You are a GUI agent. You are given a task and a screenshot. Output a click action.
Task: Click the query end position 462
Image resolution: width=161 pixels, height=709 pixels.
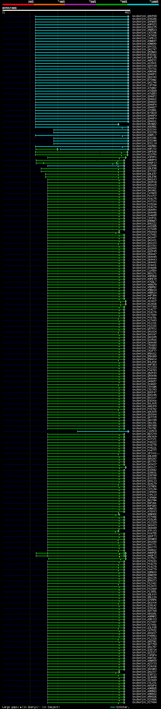(127, 12)
